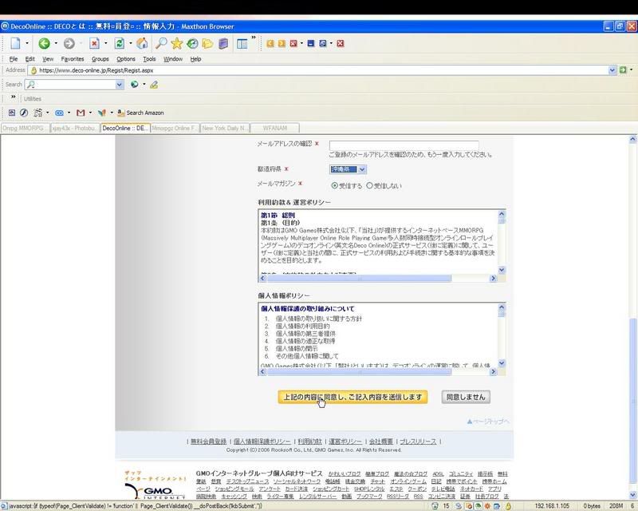Click the green Back navigation arrow

(43, 43)
